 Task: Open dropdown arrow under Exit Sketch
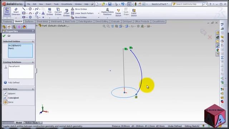coord(7,18)
